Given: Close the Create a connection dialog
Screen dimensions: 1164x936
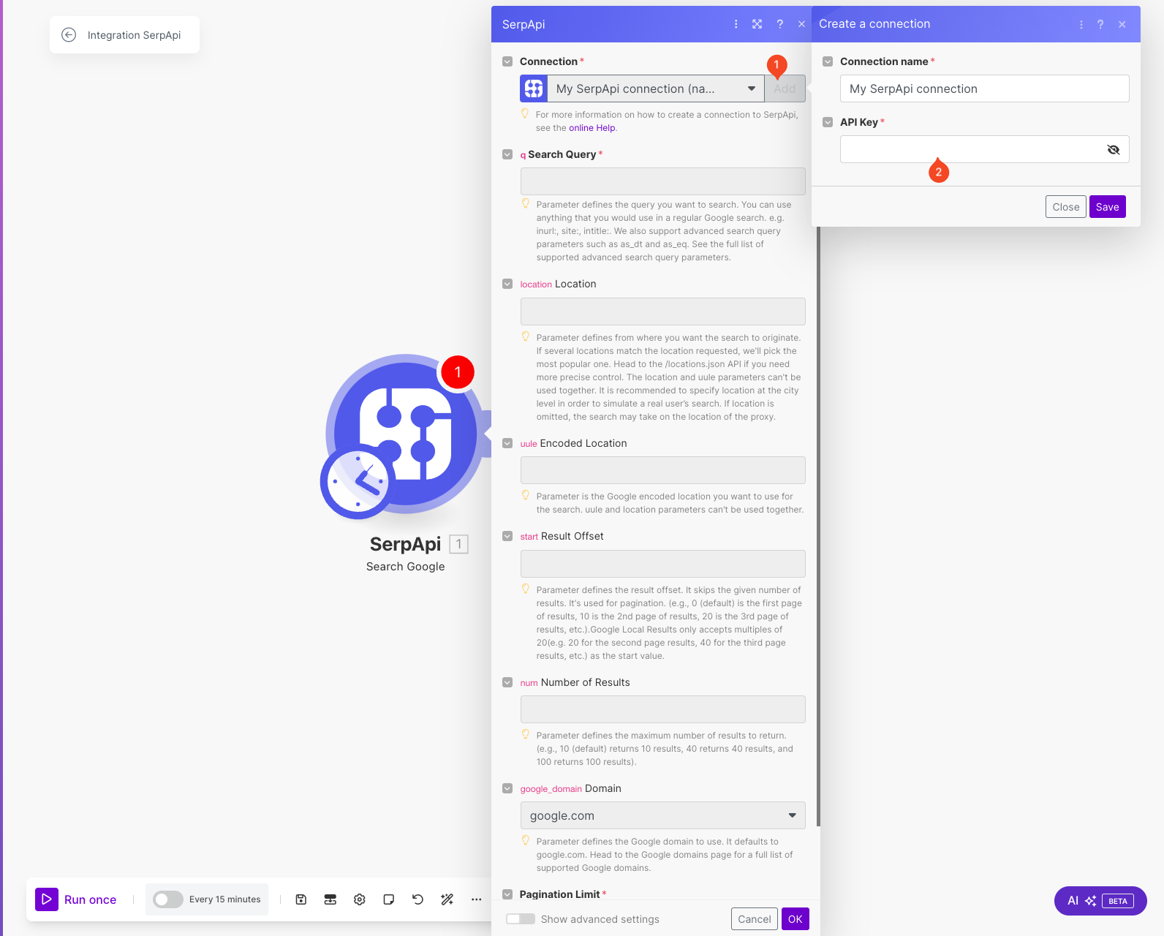Looking at the screenshot, I should click(x=1122, y=24).
